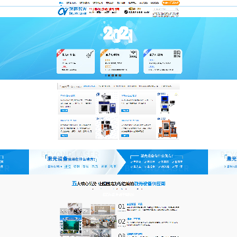Click blue button beside the orange enclosed machine
Image resolution: width=237 pixels, height=237 pixels.
125,136
